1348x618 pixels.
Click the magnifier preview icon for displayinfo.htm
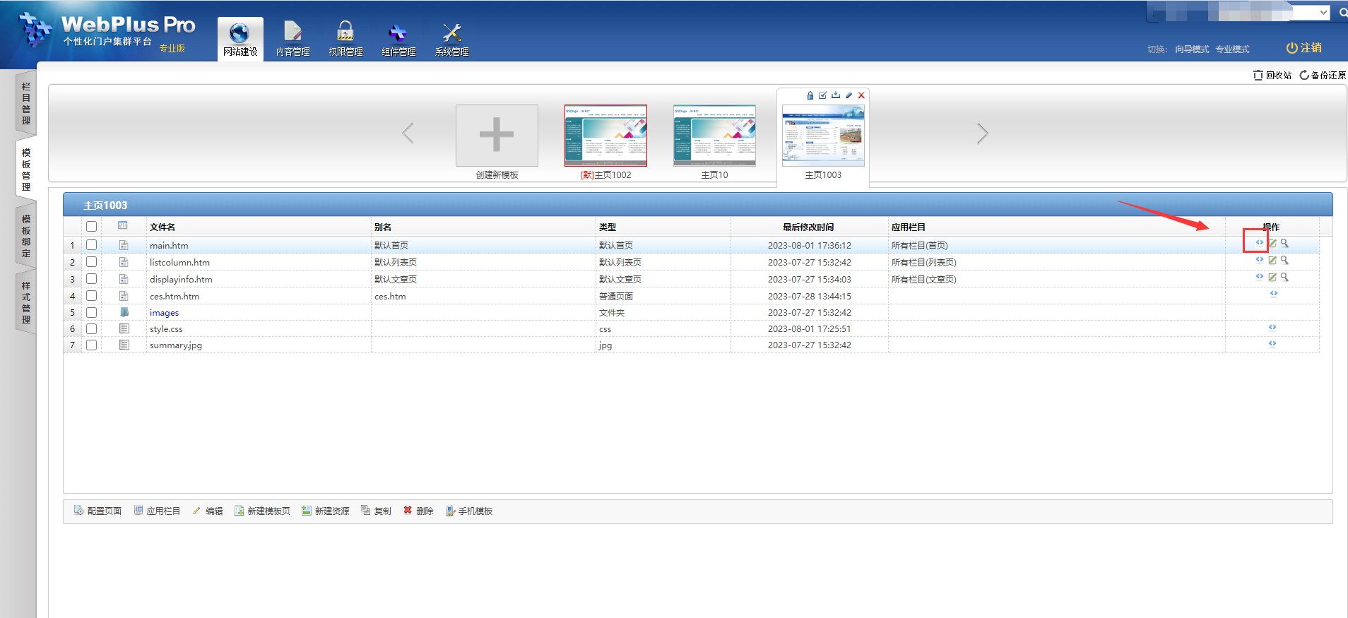click(x=1284, y=278)
